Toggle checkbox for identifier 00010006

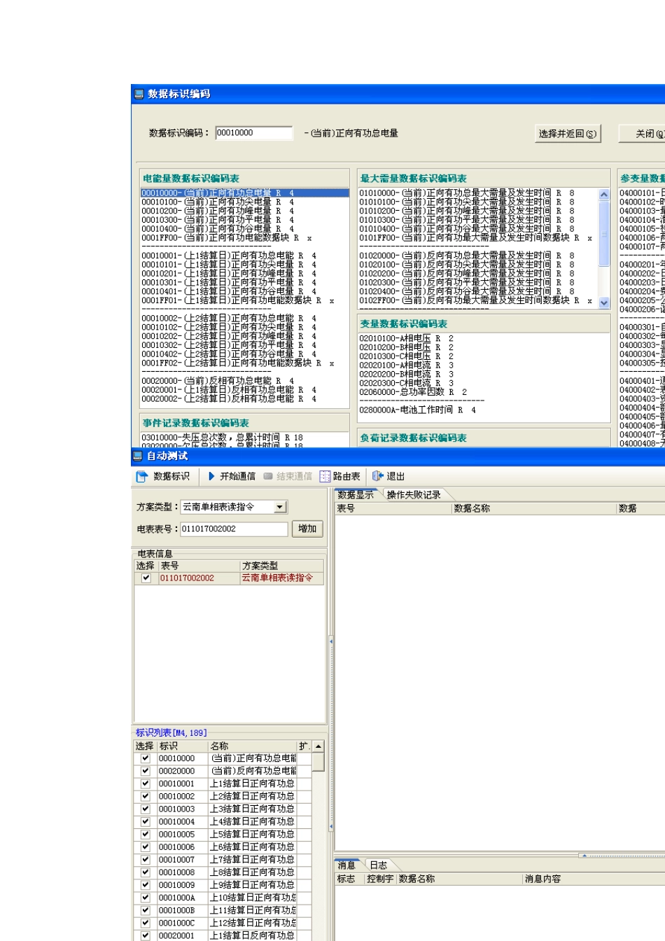pyautogui.click(x=145, y=846)
